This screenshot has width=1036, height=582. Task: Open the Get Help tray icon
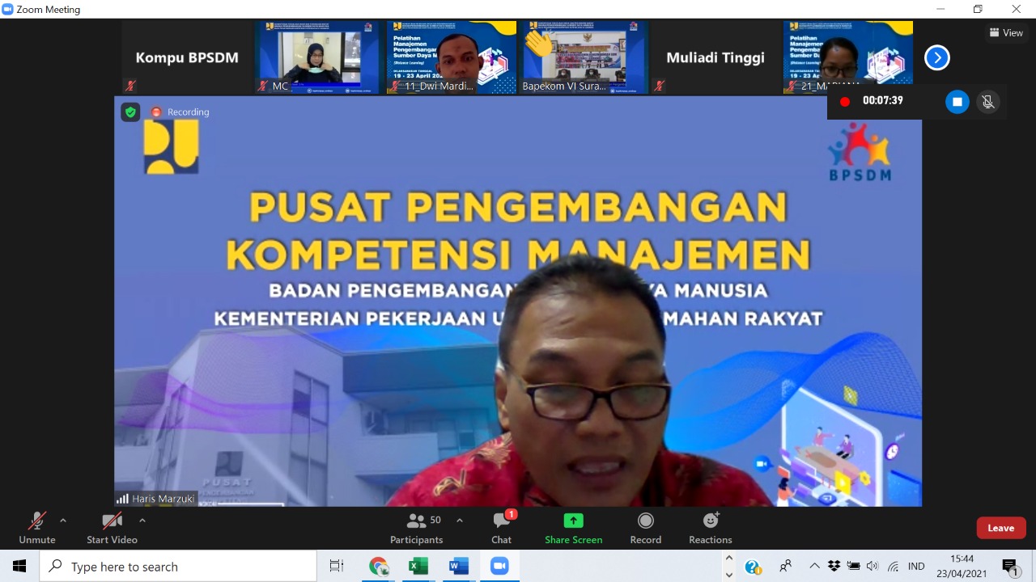pyautogui.click(x=753, y=567)
